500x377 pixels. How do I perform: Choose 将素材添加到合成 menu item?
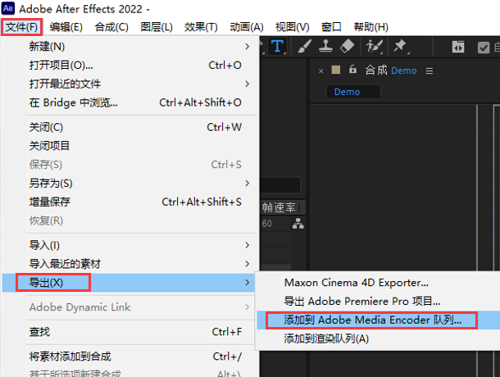[x=130, y=357]
